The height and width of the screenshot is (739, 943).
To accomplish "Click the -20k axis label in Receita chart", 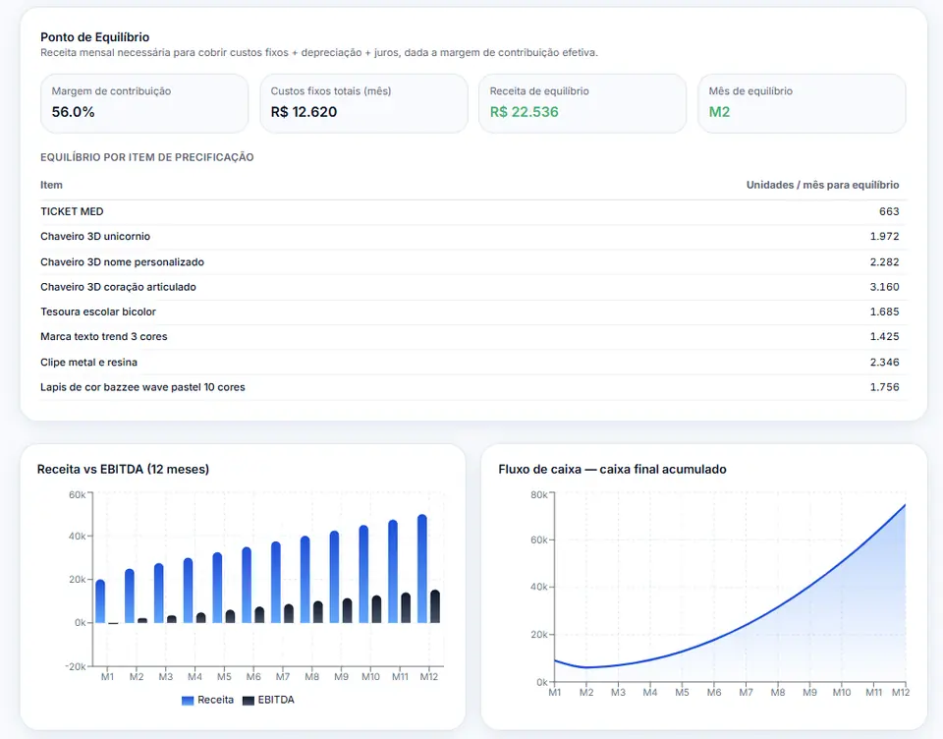I will [76, 667].
